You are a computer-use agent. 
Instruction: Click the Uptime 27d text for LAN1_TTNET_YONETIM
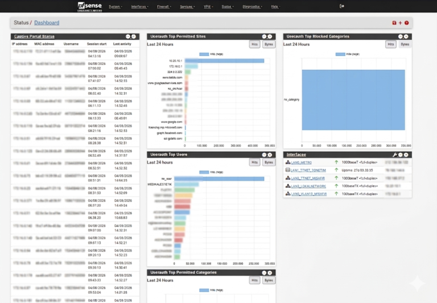tap(357, 170)
